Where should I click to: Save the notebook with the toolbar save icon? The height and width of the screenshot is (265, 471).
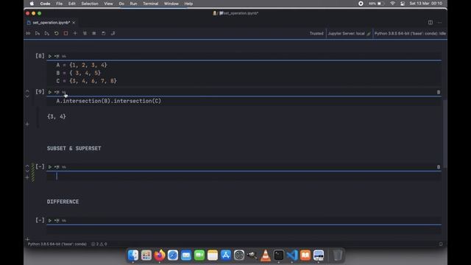tap(103, 33)
